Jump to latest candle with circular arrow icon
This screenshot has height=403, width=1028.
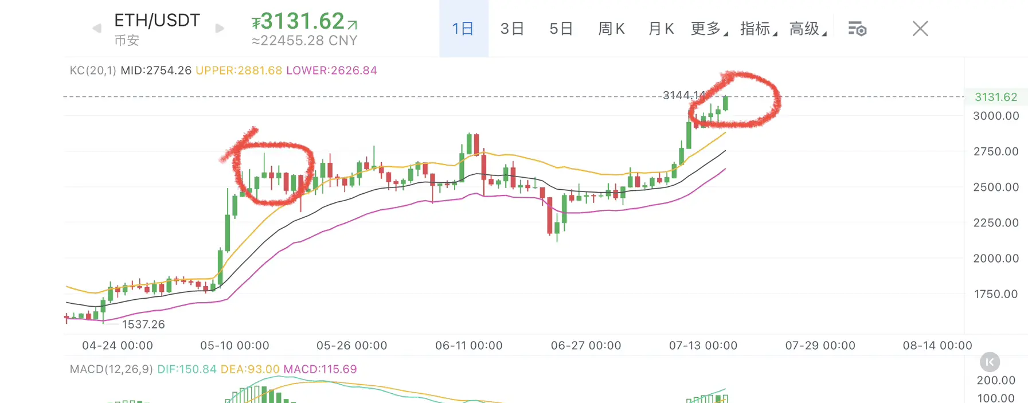[990, 362]
